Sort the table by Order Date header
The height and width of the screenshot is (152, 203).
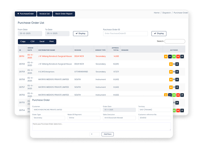click(31, 49)
